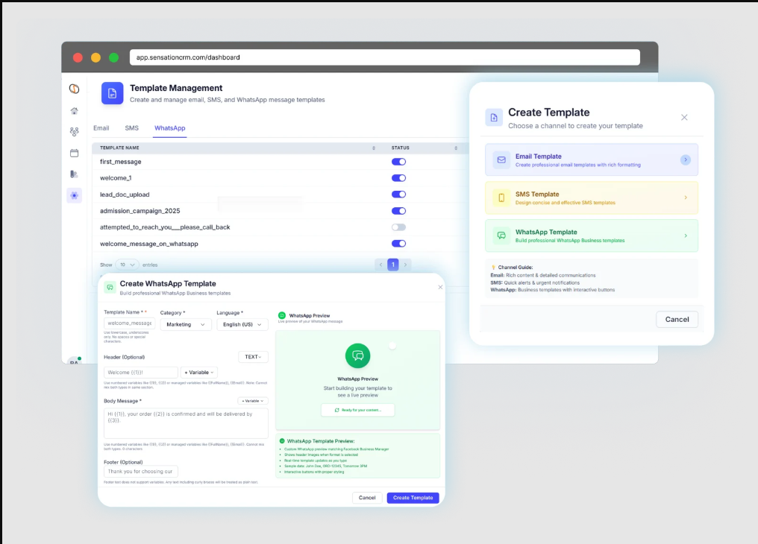The width and height of the screenshot is (758, 544).
Task: Close the Create WhatsApp Template dialog
Action: 440,287
